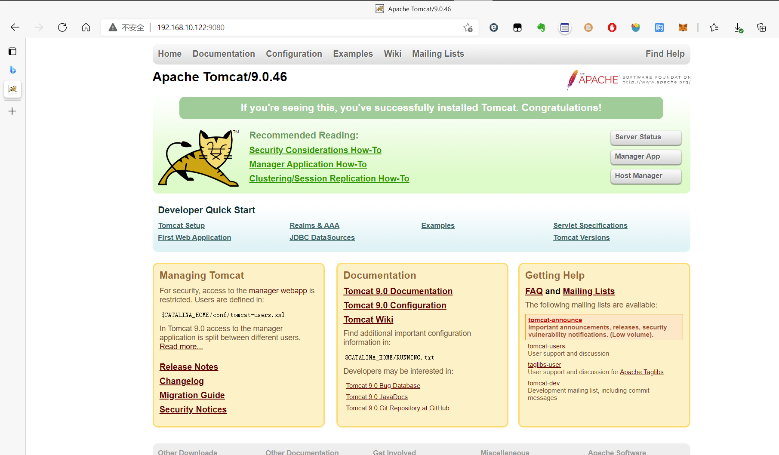
Task: Open the Changelog link
Action: click(182, 381)
